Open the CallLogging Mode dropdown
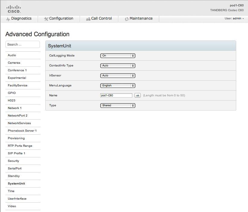The image size is (248, 212). tap(118, 56)
